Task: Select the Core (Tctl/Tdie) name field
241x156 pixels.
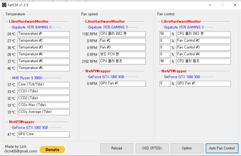Action: click(43, 85)
